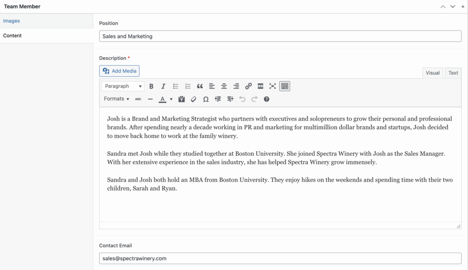
Task: Toggle bold formatting in the editor
Action: (x=151, y=86)
